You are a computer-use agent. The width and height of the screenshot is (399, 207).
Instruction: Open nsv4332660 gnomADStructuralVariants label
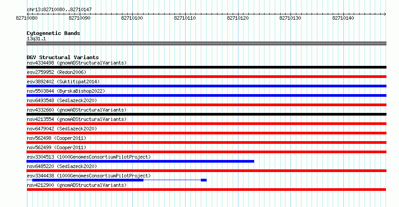[x=77, y=110]
